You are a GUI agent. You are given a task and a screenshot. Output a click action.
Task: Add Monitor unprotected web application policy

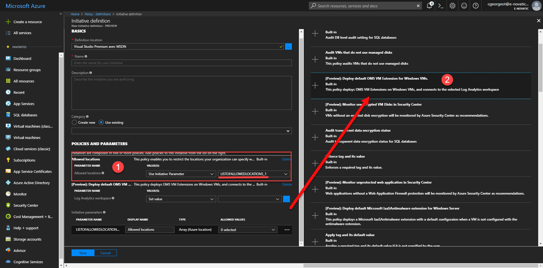click(315, 189)
